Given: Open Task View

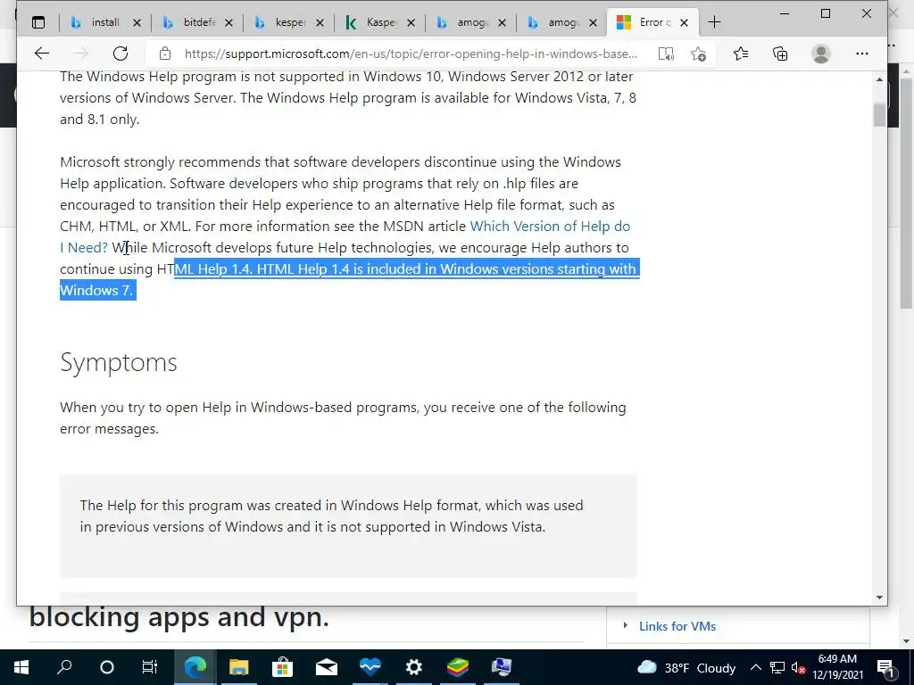Looking at the screenshot, I should pyautogui.click(x=150, y=667).
